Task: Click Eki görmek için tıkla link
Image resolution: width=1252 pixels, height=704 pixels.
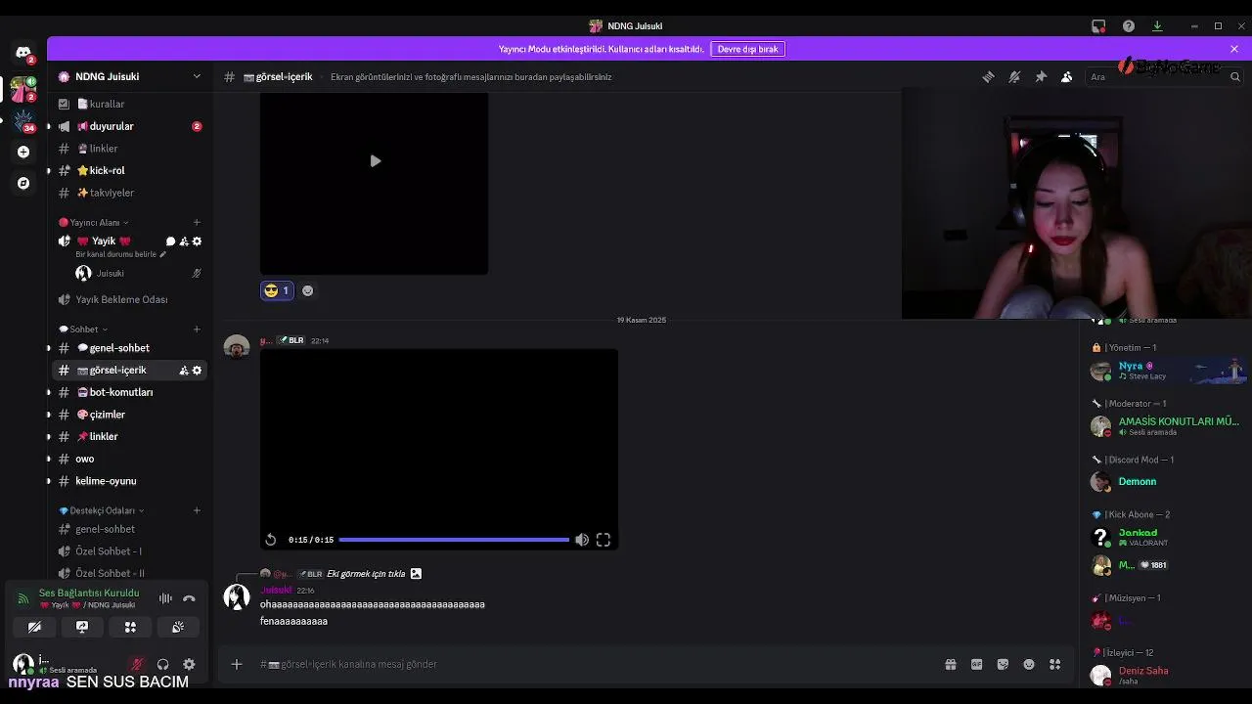Action: pos(366,574)
